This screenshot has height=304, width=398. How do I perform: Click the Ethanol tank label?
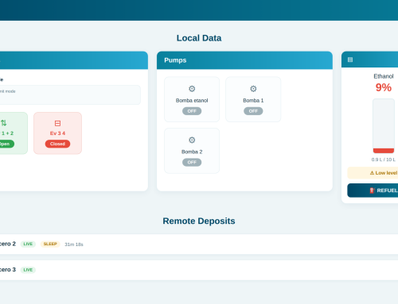point(384,76)
